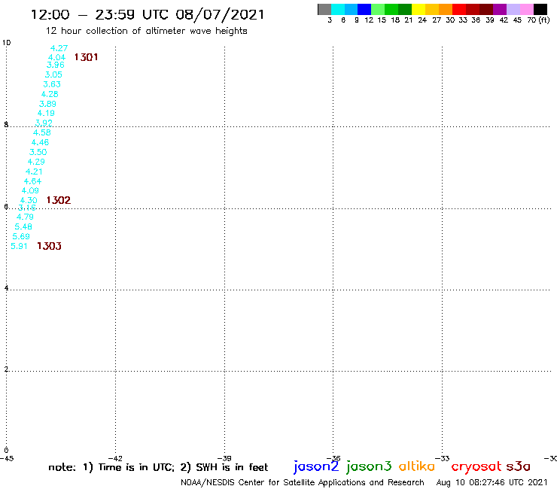The height and width of the screenshot is (489, 557).
Task: Click the time stamp 1301
Action: (86, 57)
